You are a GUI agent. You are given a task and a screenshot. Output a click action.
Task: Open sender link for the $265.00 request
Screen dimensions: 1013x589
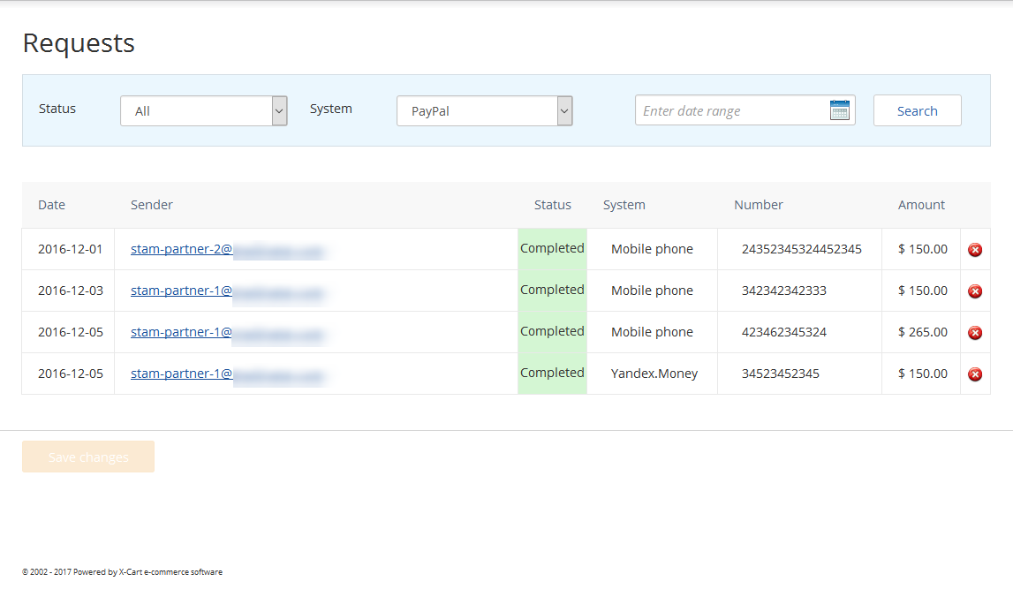(181, 332)
